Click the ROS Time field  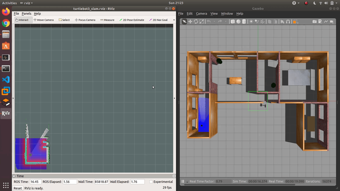35,182
